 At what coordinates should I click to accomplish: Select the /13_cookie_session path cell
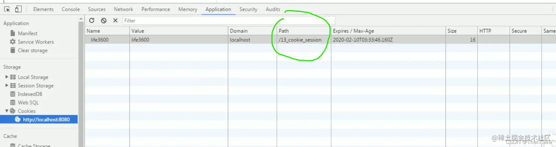[x=304, y=40]
